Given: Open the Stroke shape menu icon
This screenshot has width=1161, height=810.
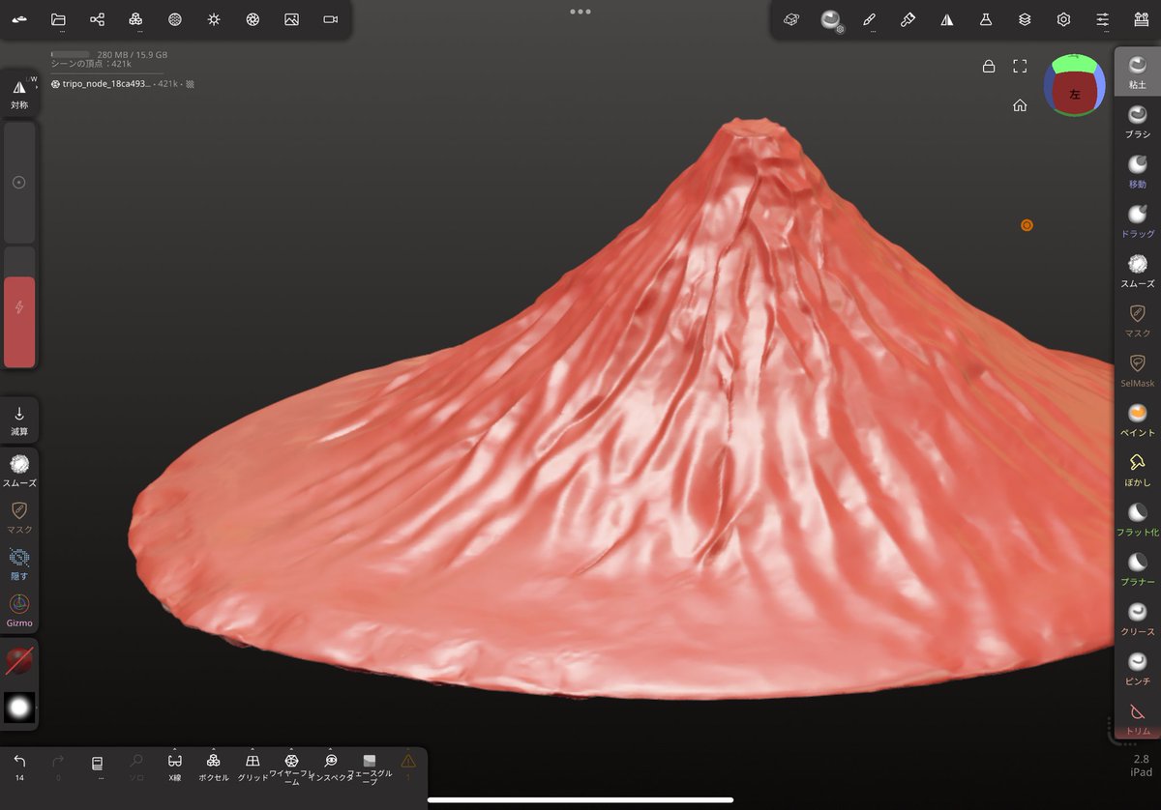Looking at the screenshot, I should tap(791, 19).
